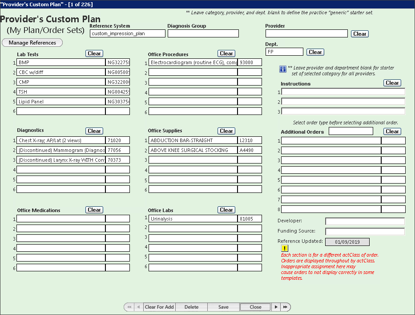This screenshot has width=415, height=315.
Task: Clear the Provider field
Action: (360, 34)
